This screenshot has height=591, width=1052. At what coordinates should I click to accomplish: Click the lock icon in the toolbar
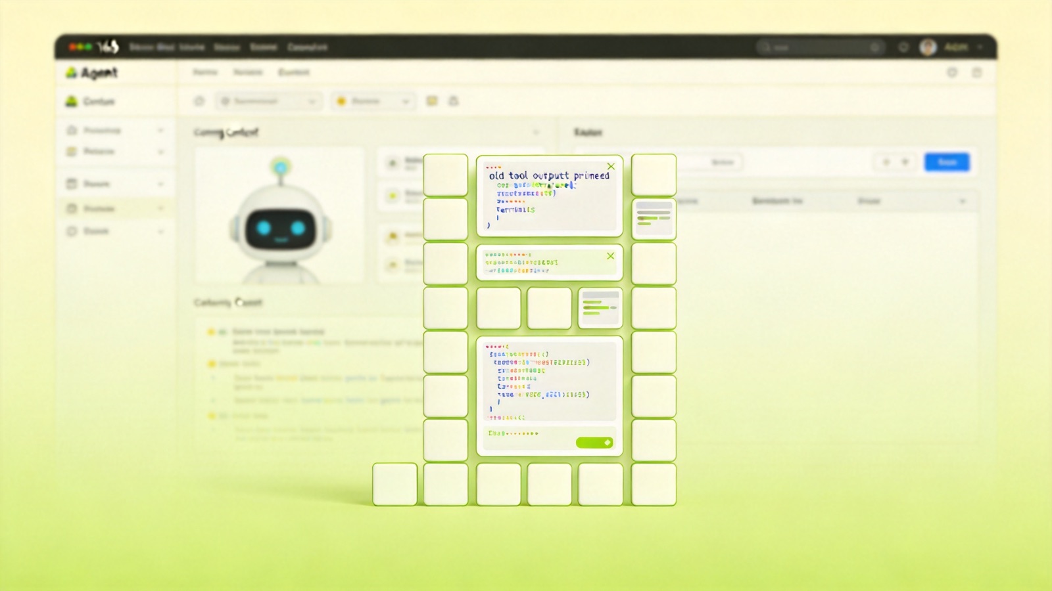pos(454,101)
